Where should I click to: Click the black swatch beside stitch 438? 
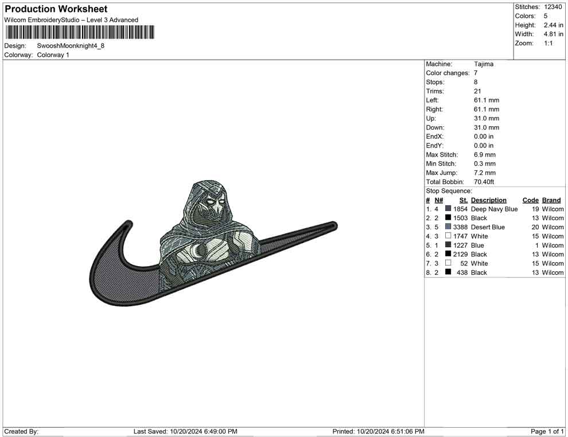(448, 272)
